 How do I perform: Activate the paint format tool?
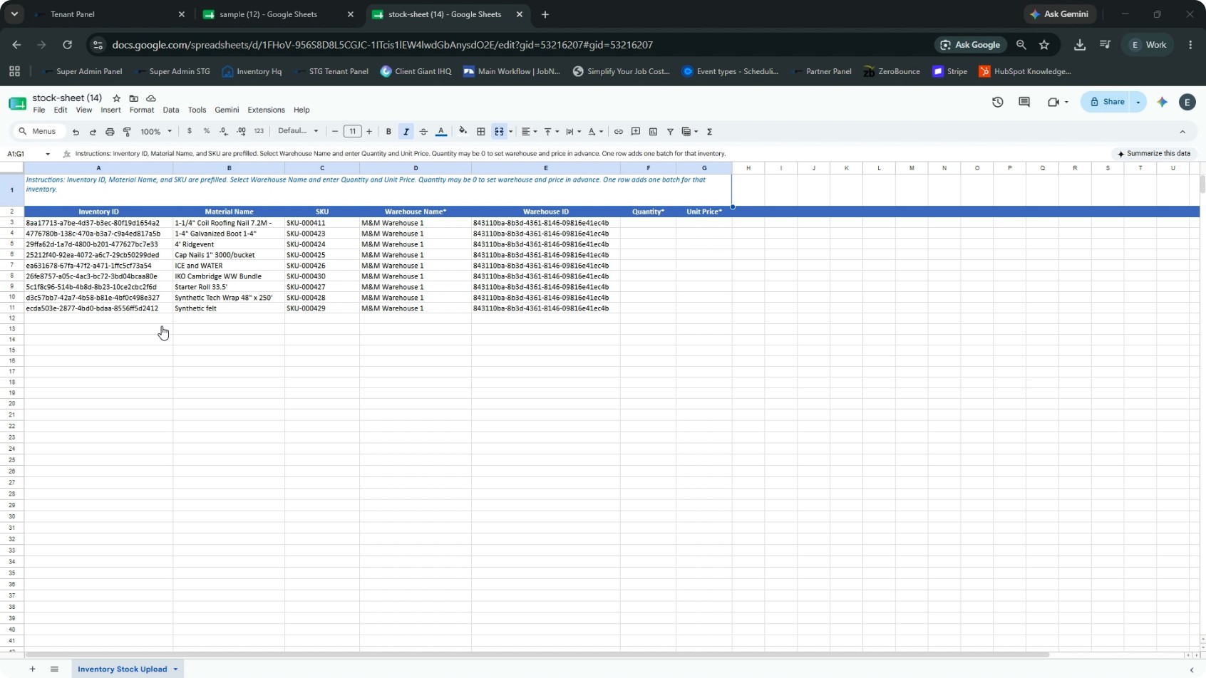tap(127, 132)
